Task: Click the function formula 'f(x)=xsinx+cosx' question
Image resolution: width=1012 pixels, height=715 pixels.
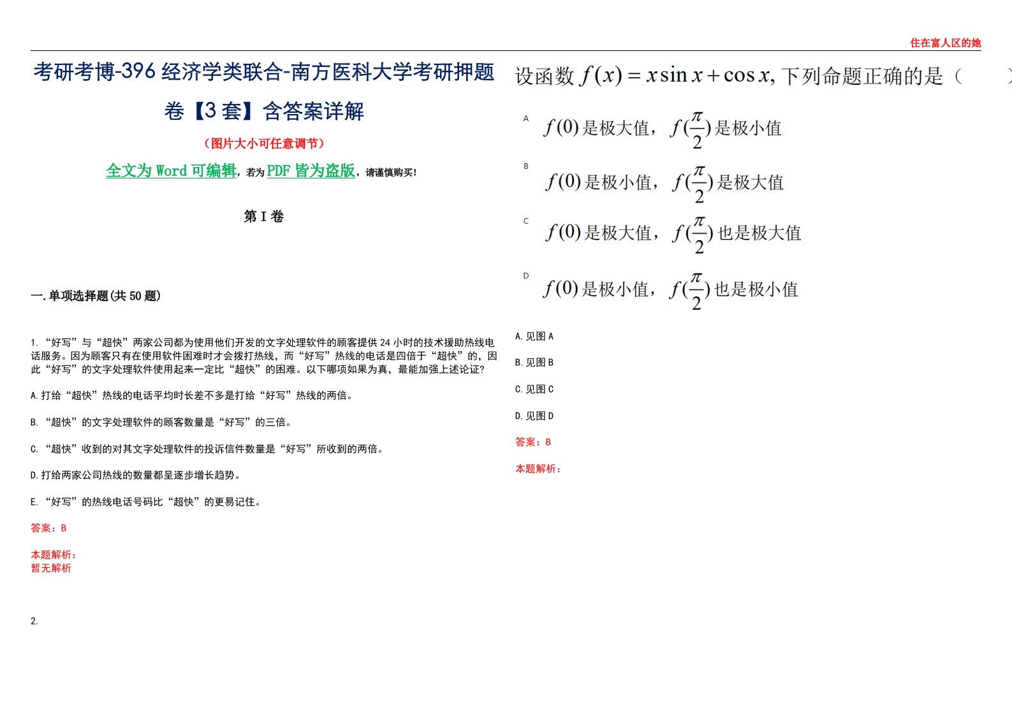Action: [x=763, y=76]
